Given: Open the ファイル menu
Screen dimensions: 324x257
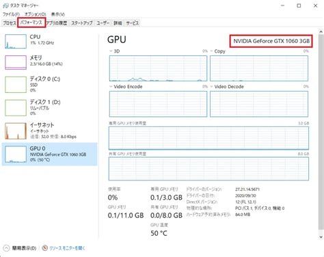Looking at the screenshot, I should tap(11, 14).
